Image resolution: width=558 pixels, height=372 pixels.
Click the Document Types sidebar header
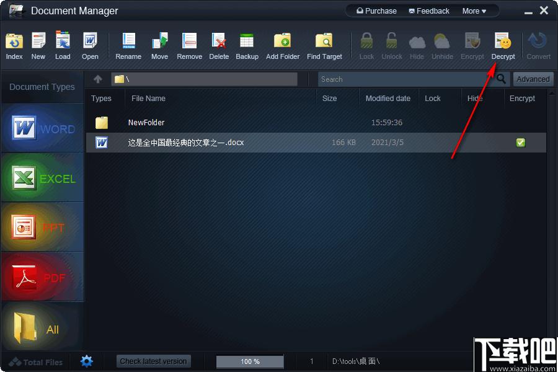point(42,87)
